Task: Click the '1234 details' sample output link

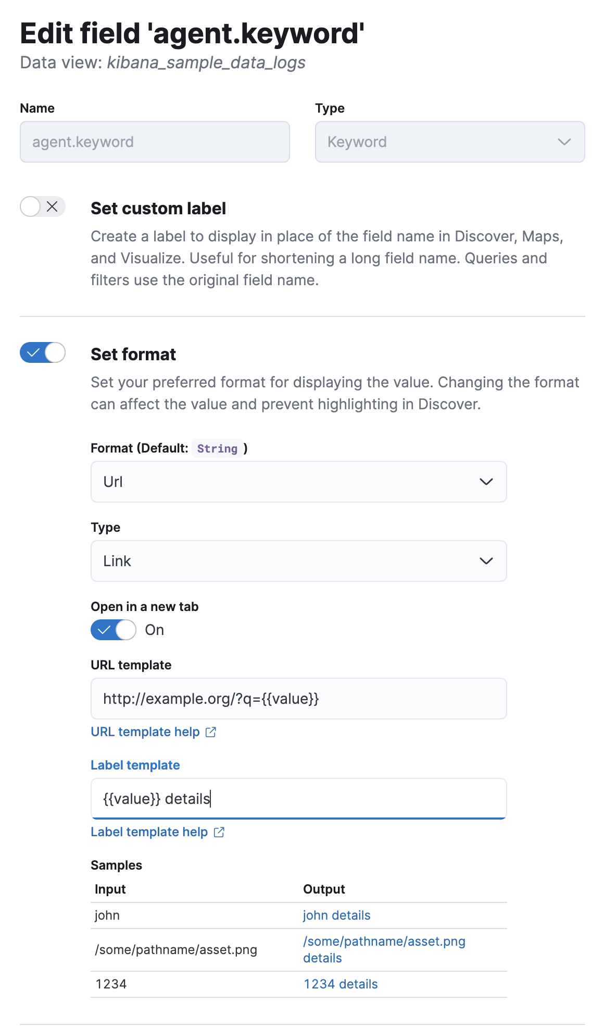Action: pos(340,984)
